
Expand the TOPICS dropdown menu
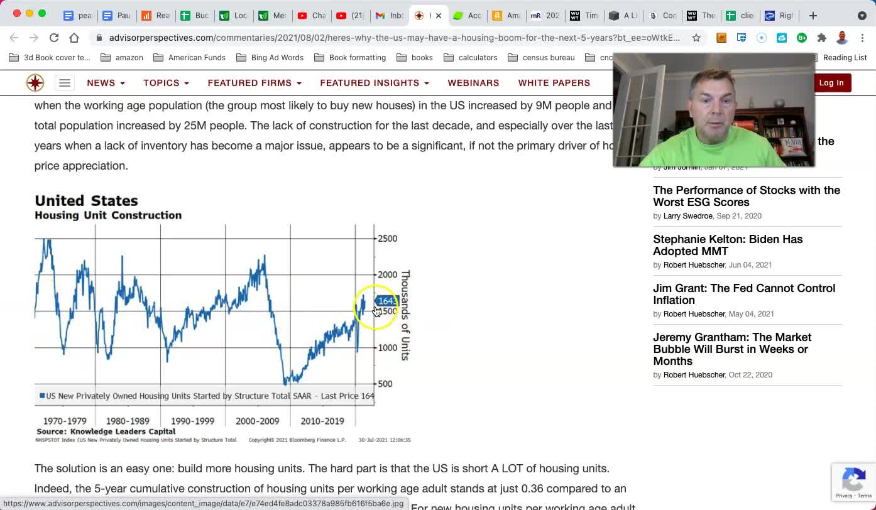pyautogui.click(x=166, y=83)
